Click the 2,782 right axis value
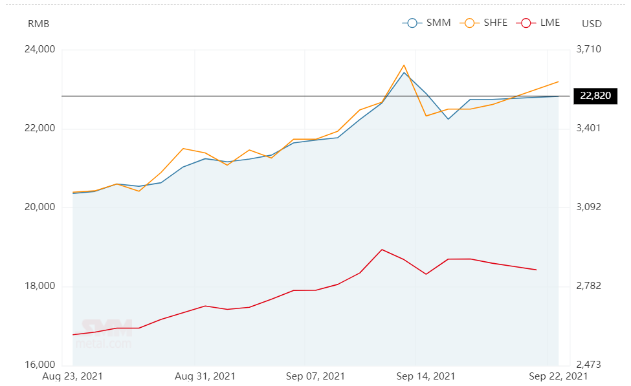Viewport: 631px width, 386px height. pos(589,286)
